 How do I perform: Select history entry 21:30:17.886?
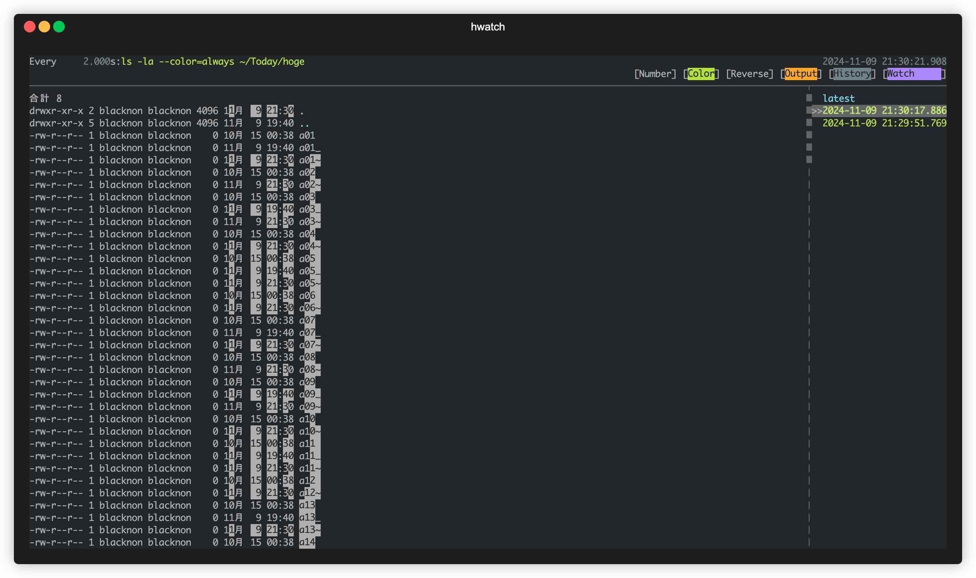pyautogui.click(x=883, y=111)
